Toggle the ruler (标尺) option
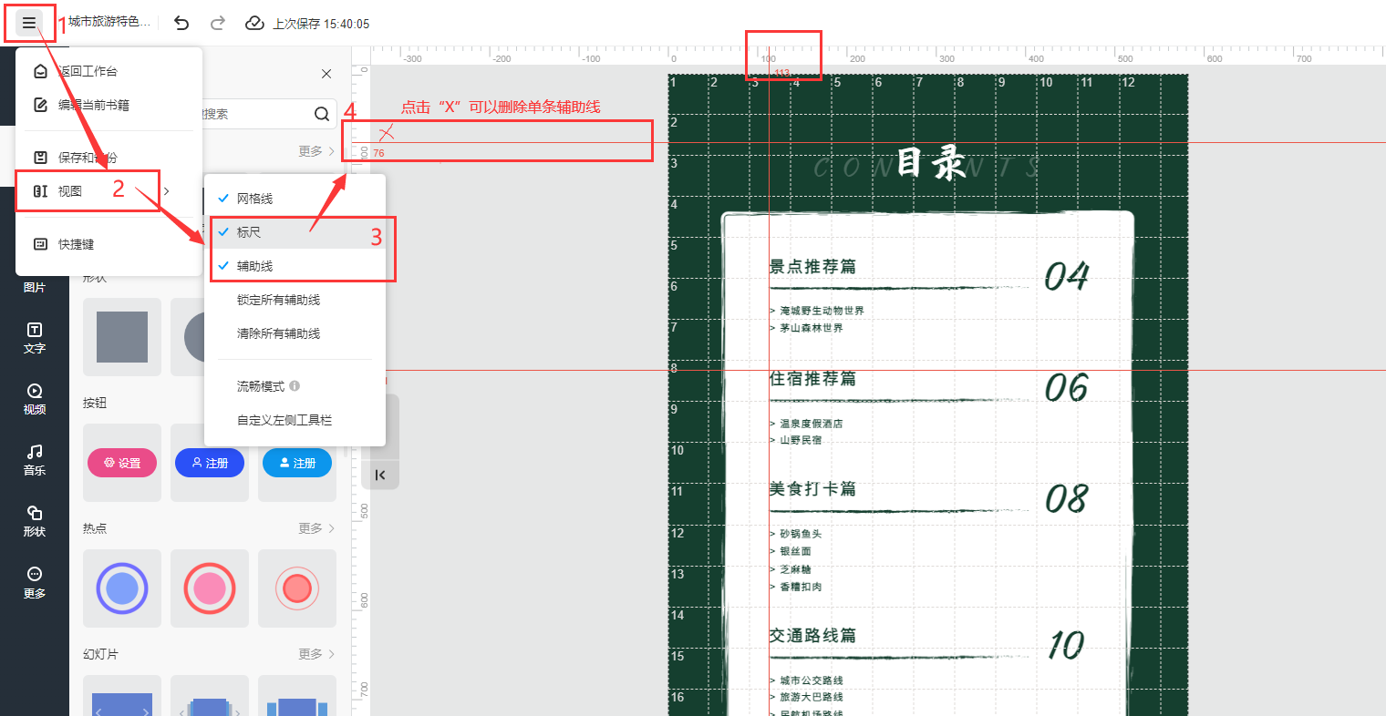Viewport: 1386px width, 716px height. point(249,232)
